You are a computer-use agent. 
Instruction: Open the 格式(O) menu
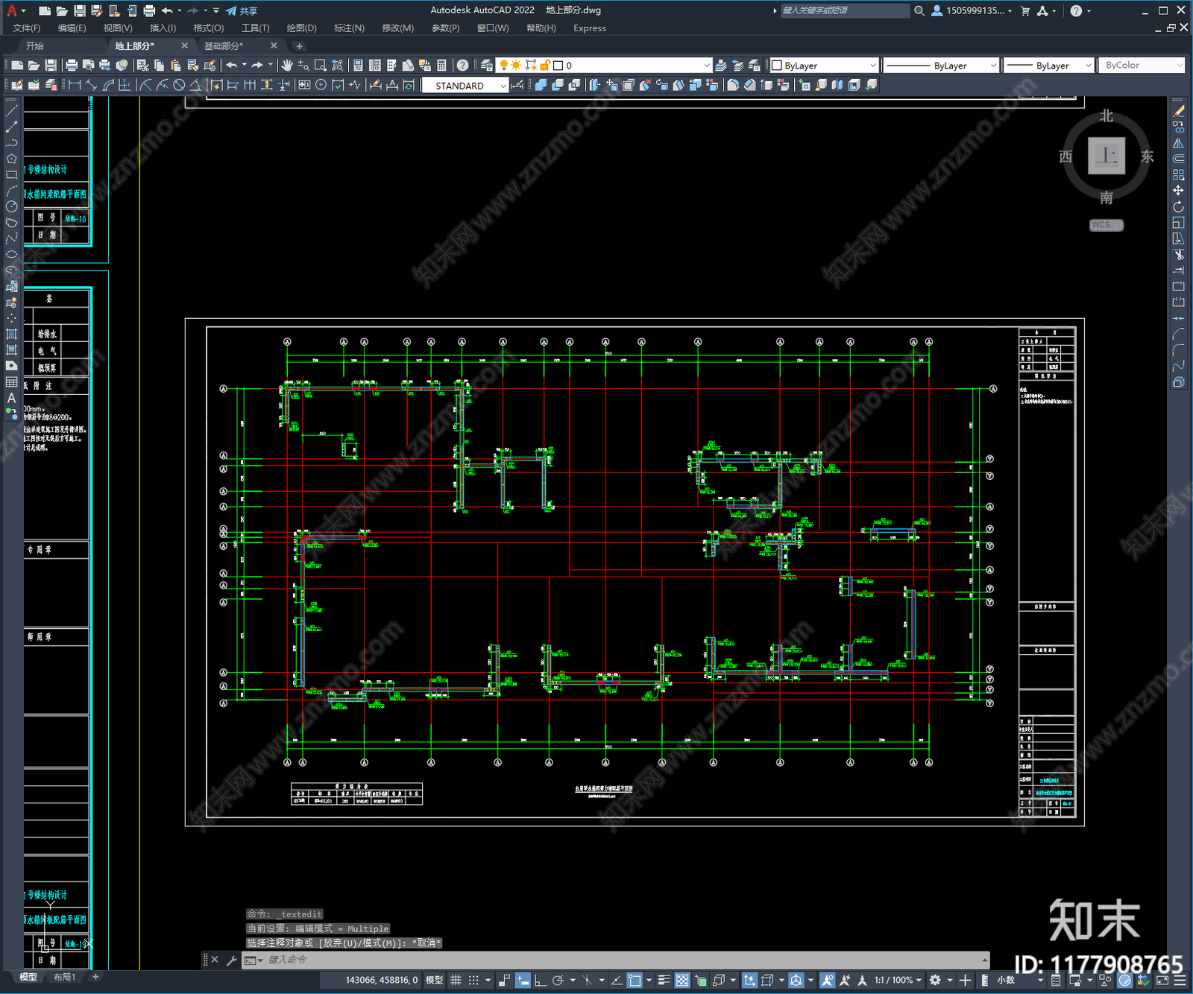coord(208,28)
